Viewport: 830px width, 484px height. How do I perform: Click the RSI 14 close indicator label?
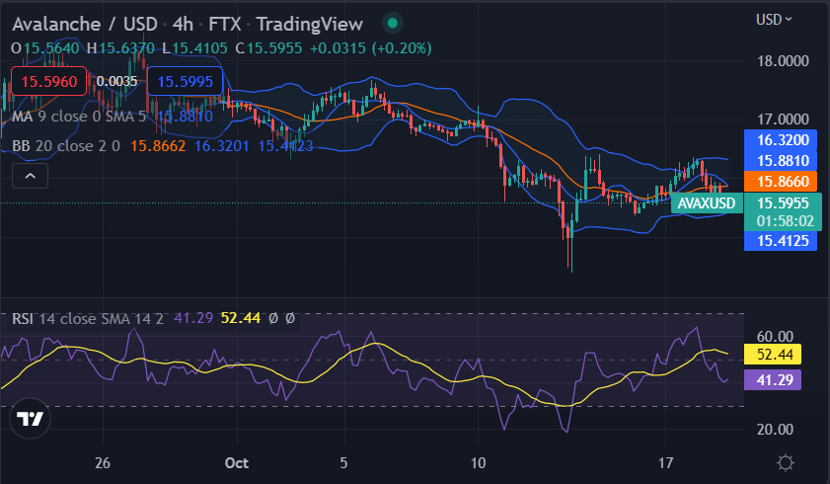click(x=87, y=318)
